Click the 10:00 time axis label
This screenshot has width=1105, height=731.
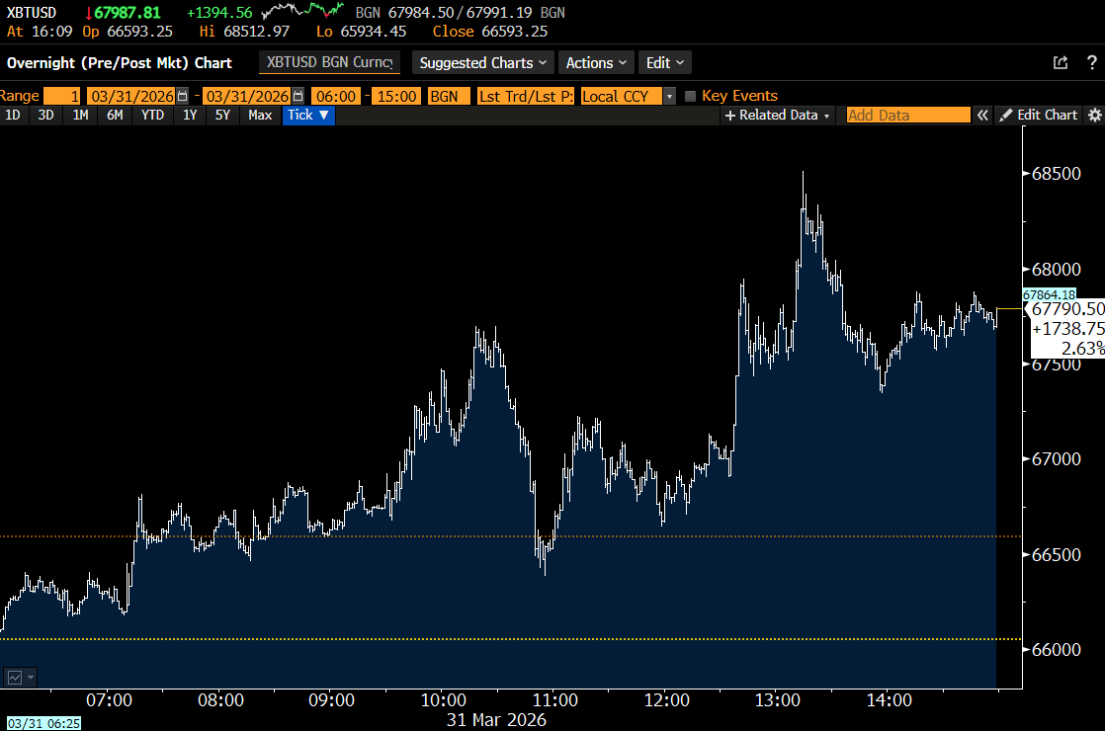(443, 700)
